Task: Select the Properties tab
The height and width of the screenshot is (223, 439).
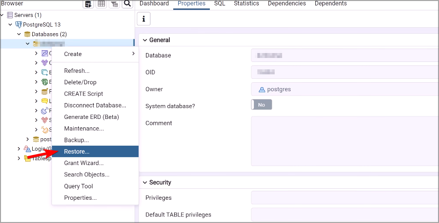Action: coord(192,3)
